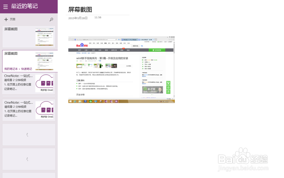Open search with the magnifier icon
This screenshot has width=284, height=178.
point(51,19)
